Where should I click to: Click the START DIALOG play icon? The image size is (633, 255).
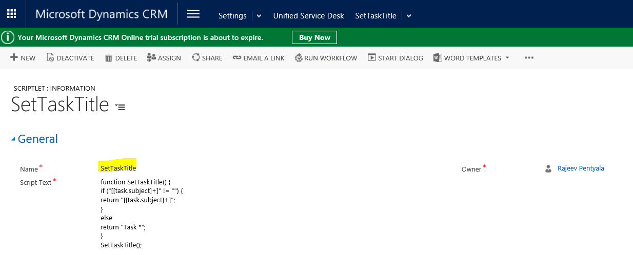372,58
